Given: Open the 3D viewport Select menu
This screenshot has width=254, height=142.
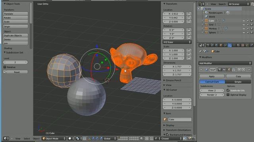Looking at the screenshot, I should [27, 138].
